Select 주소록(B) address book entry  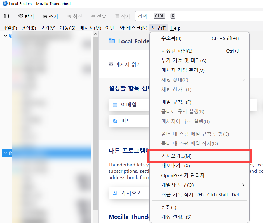(199, 38)
